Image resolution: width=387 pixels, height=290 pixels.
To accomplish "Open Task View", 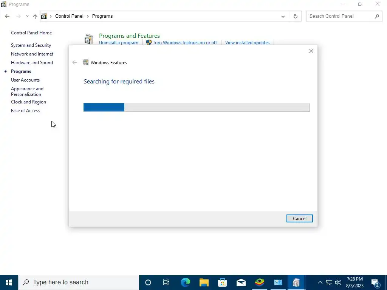I will [x=166, y=282].
